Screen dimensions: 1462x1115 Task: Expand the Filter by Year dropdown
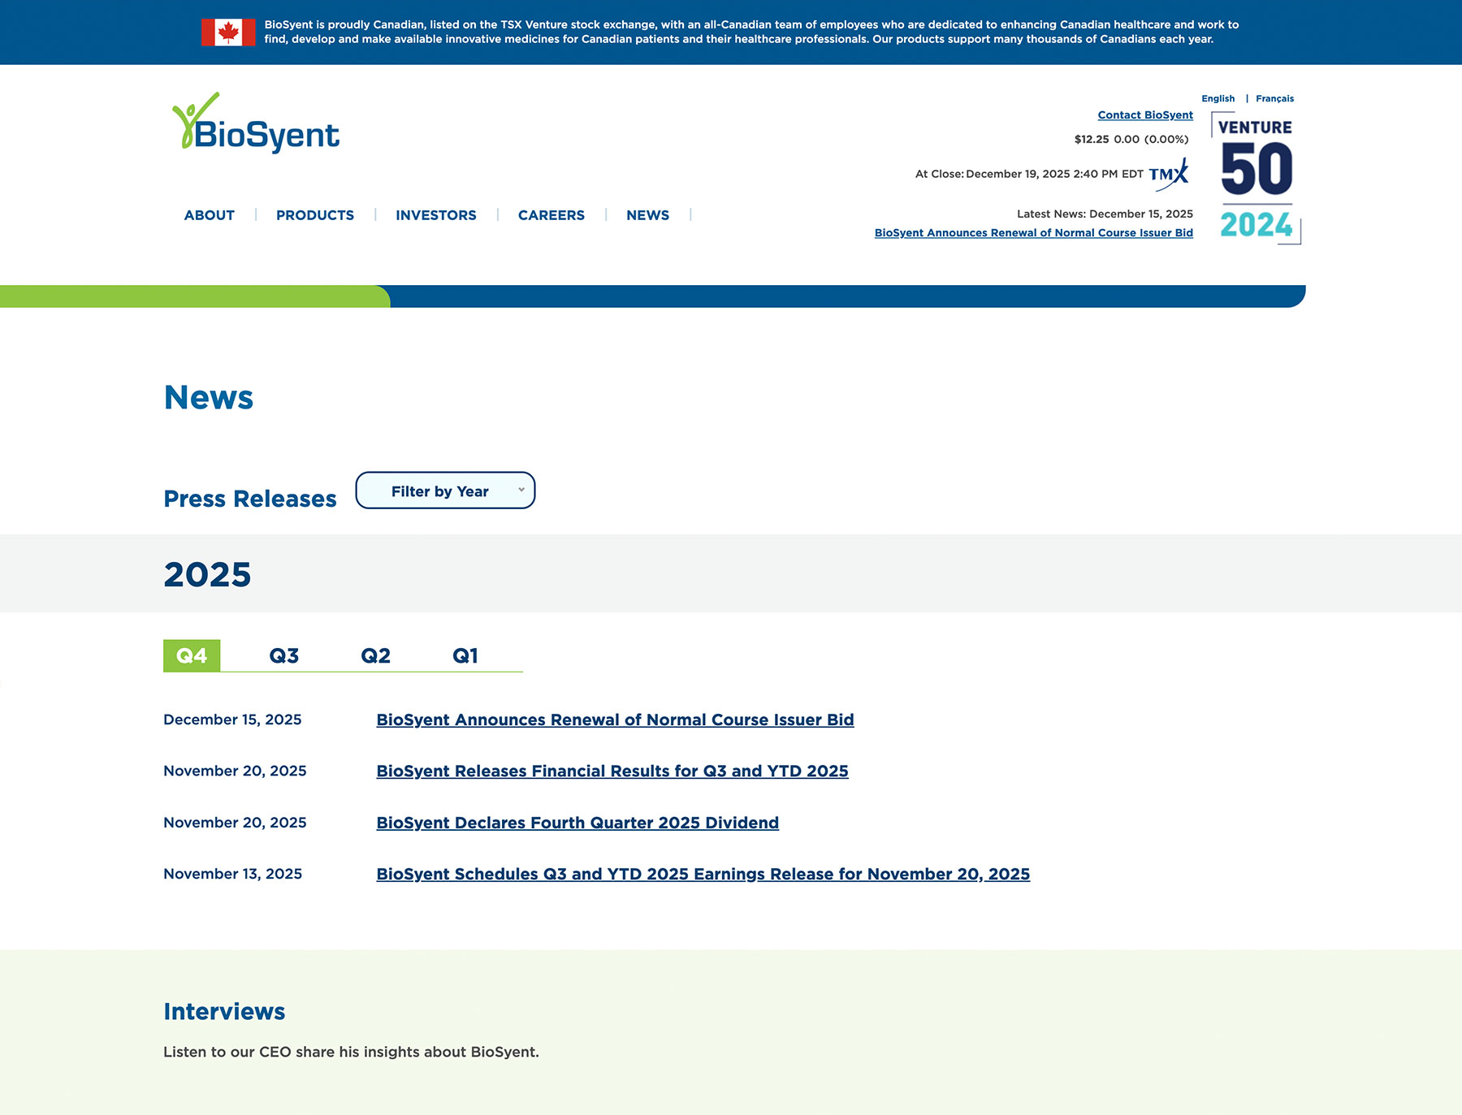coord(445,491)
